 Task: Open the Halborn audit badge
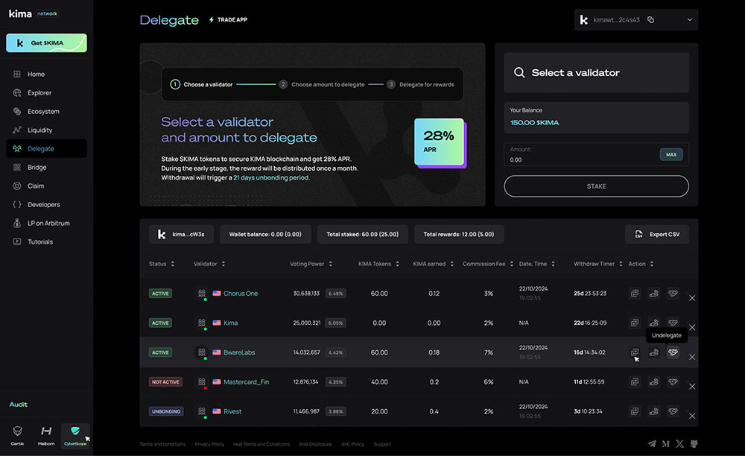coord(46,436)
